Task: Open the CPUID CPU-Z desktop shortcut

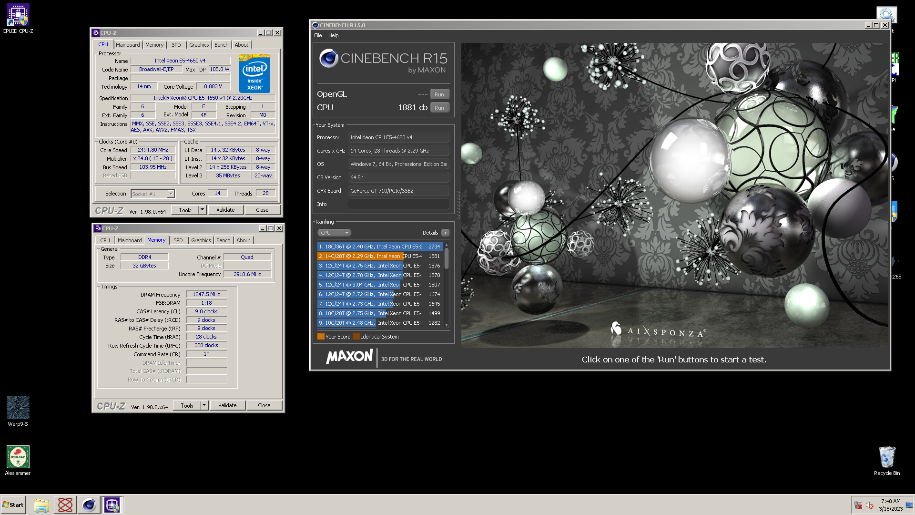Action: pyautogui.click(x=18, y=19)
